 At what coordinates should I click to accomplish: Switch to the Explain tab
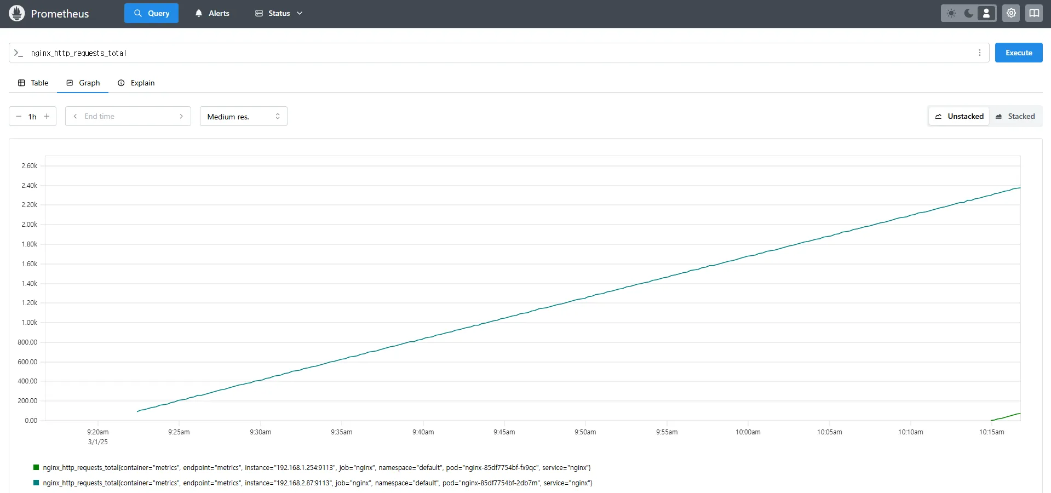point(136,83)
